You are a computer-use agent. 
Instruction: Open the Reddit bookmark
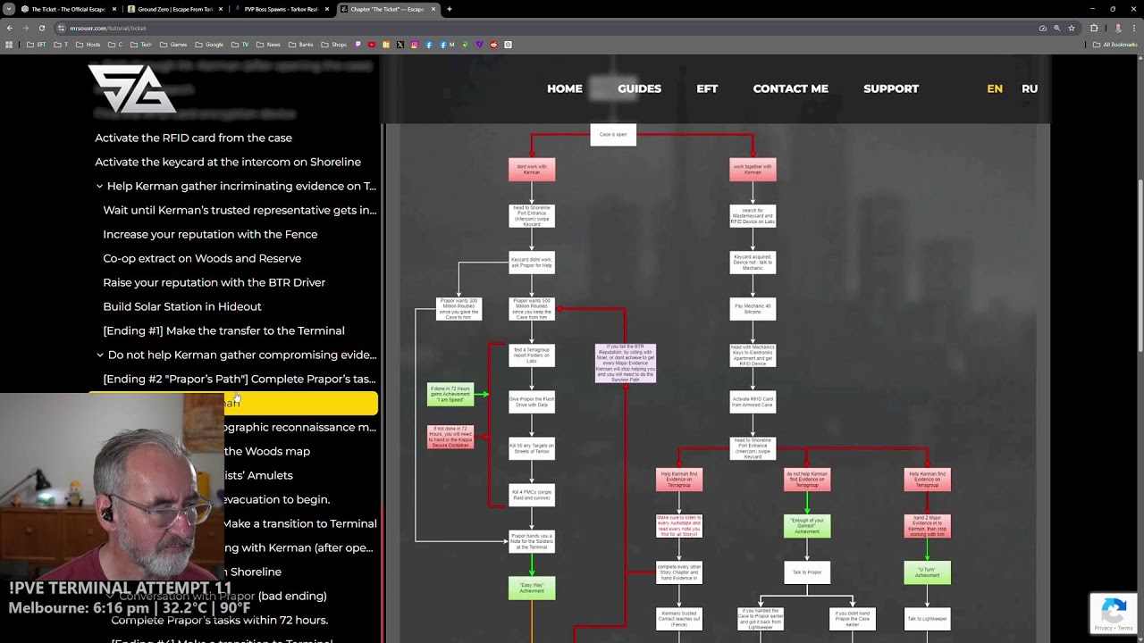click(x=493, y=45)
